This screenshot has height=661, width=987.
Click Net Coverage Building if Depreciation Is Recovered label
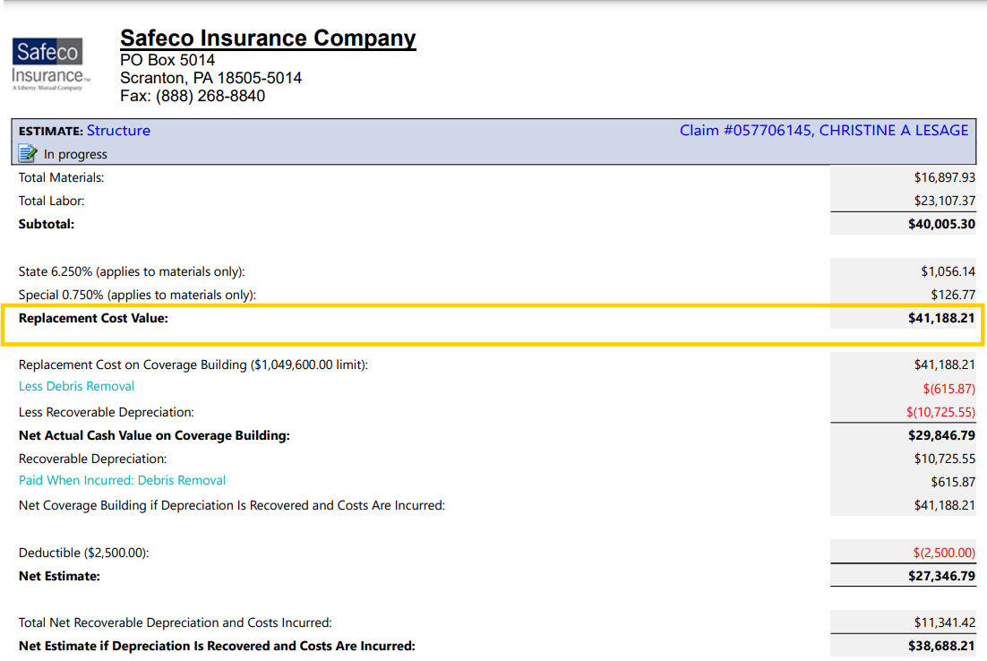(232, 505)
